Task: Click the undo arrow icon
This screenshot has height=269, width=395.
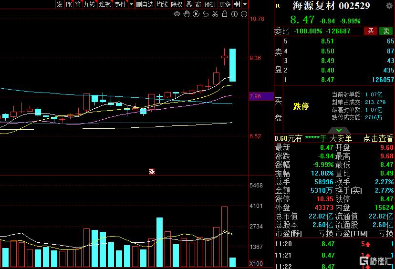Action: tap(206, 14)
